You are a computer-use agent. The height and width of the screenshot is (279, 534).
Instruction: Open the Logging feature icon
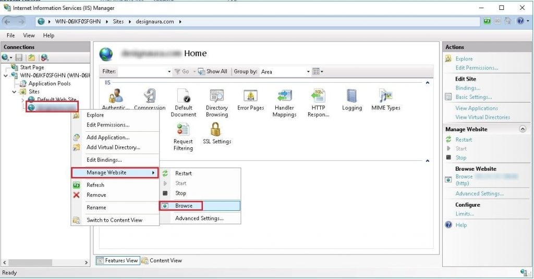pos(352,99)
